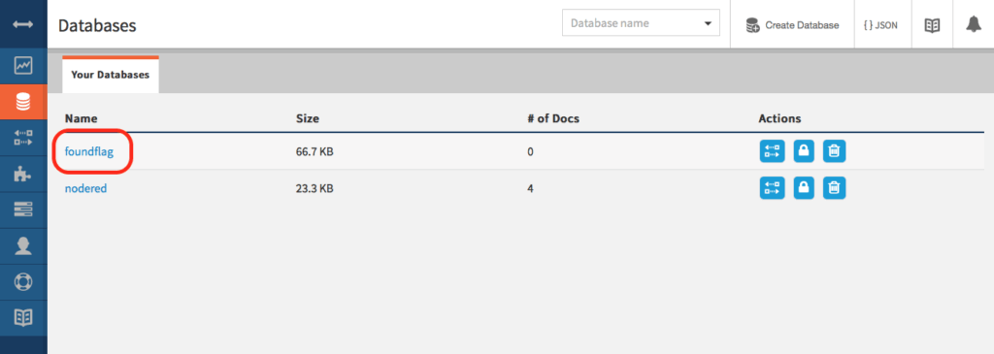Screen dimensions: 994x354
Task: Replicate the foundflag database
Action: tap(772, 151)
